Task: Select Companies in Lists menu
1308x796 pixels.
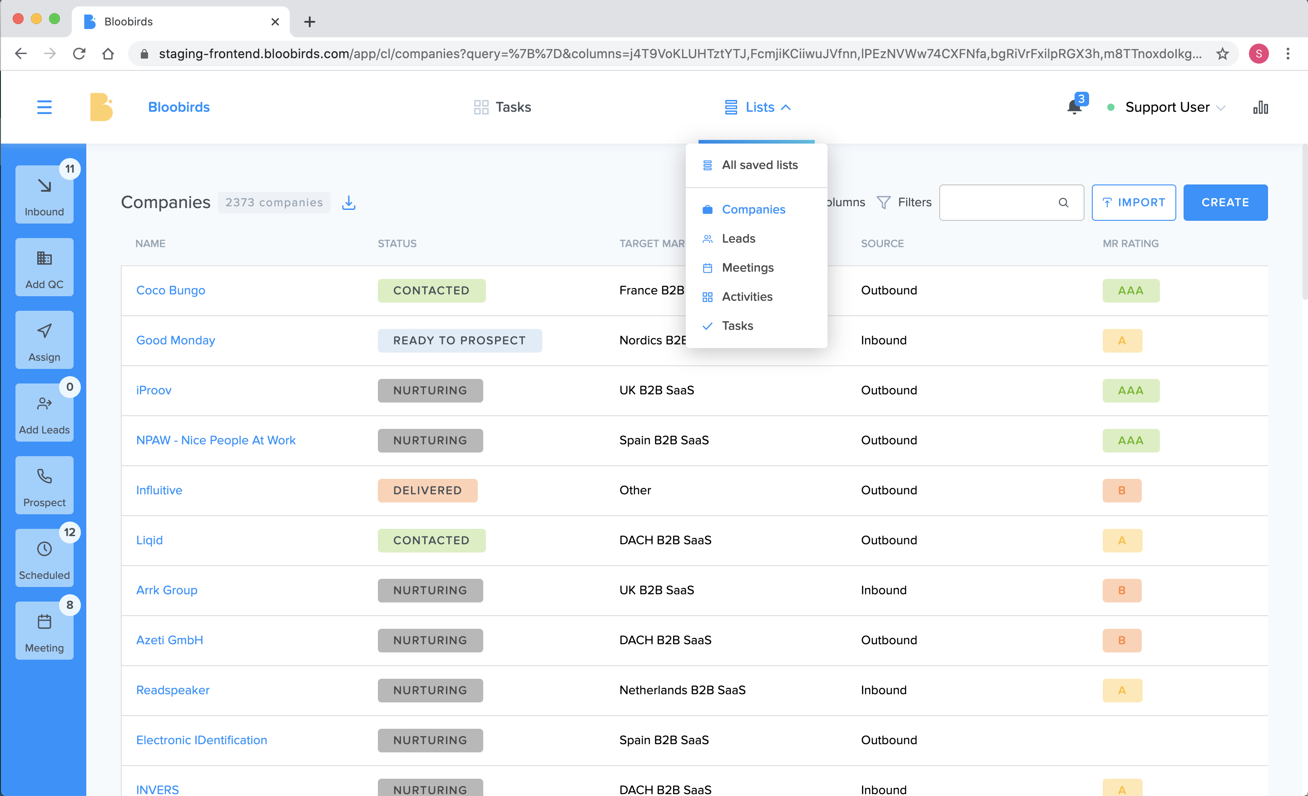Action: 757,209
